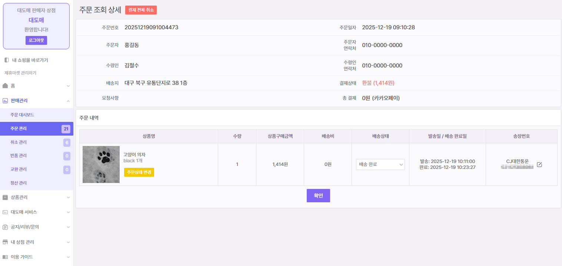Screen dimensions: 562x266
Task: Click the home icon in sidebar
Action: 5,86
